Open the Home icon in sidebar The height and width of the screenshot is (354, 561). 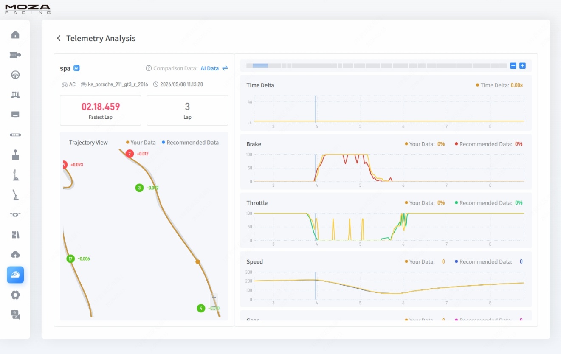(15, 34)
